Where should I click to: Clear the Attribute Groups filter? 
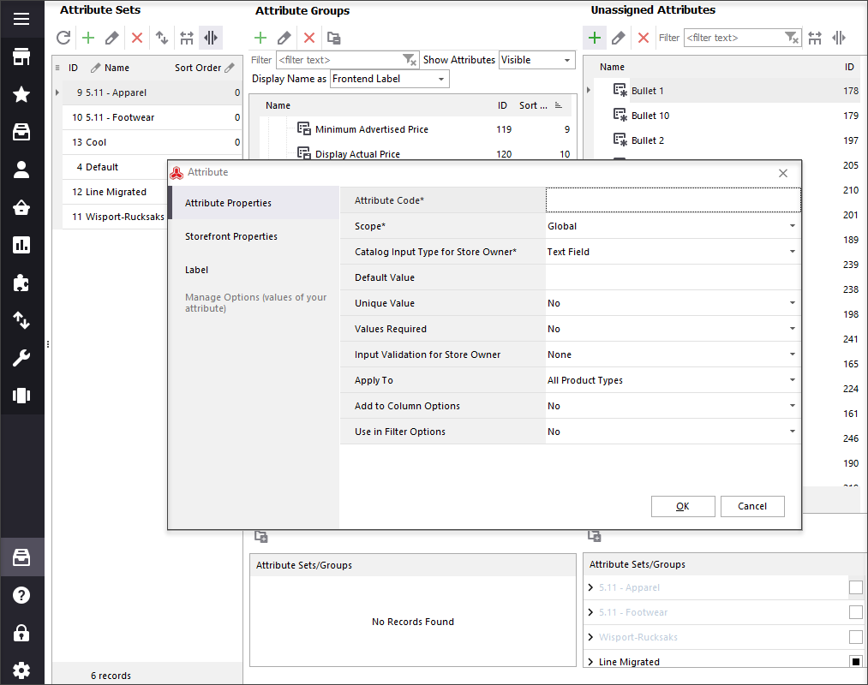click(409, 60)
